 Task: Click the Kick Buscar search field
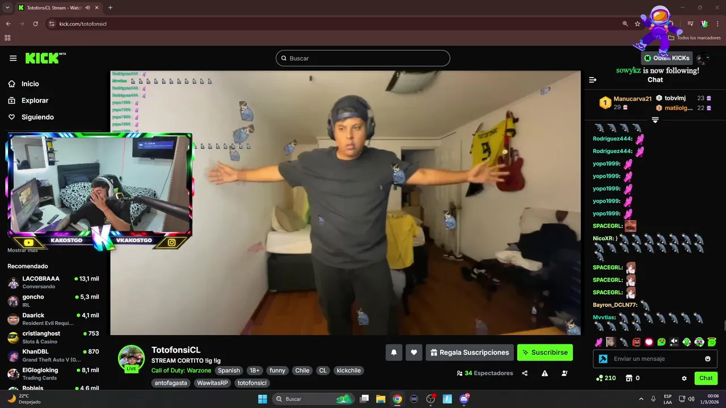tap(363, 58)
